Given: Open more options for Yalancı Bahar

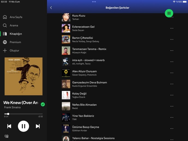Looking at the screenshot, I should click(x=172, y=140).
